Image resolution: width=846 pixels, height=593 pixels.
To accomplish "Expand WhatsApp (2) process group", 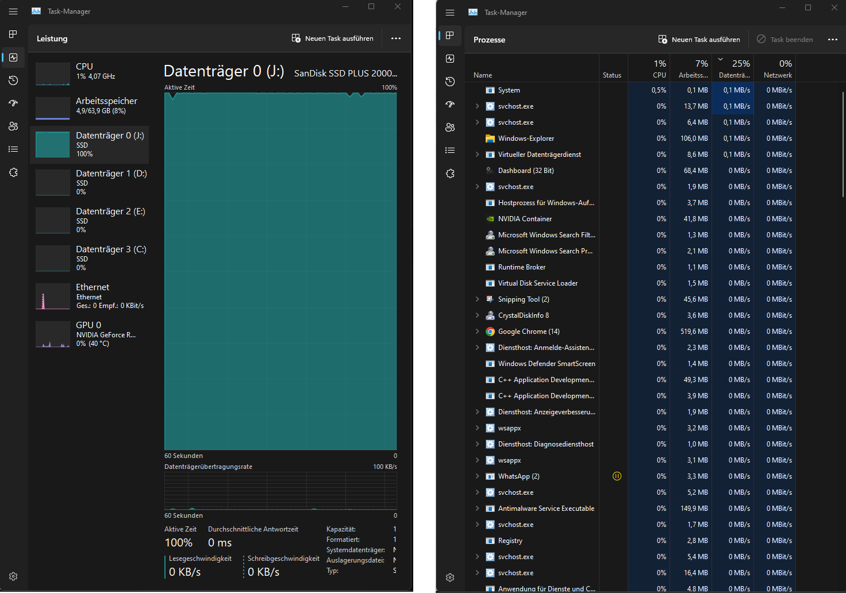I will [477, 476].
